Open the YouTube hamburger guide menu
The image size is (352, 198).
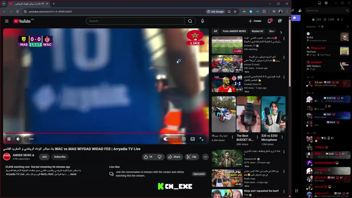(7, 21)
